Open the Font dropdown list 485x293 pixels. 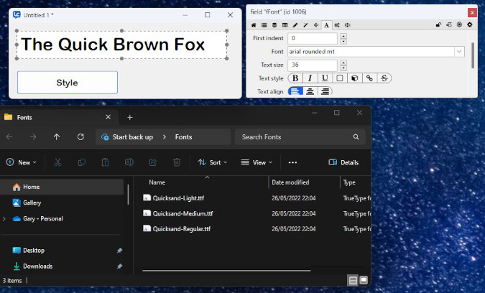[459, 52]
